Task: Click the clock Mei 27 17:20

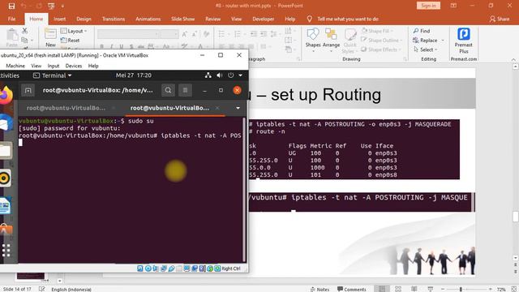Action: [134, 75]
